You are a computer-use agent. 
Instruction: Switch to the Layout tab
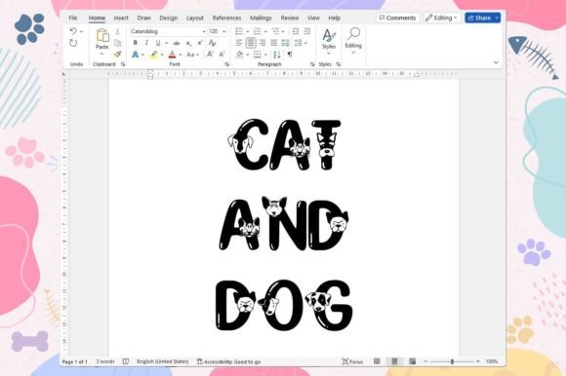[195, 18]
